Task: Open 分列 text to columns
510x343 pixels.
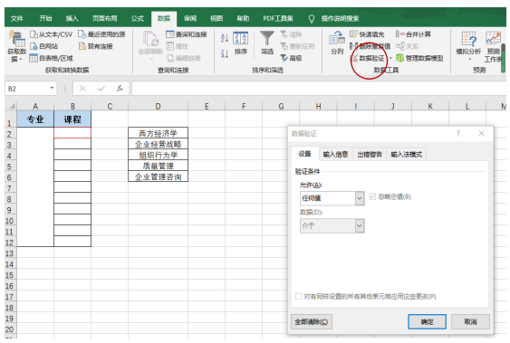Action: point(337,43)
